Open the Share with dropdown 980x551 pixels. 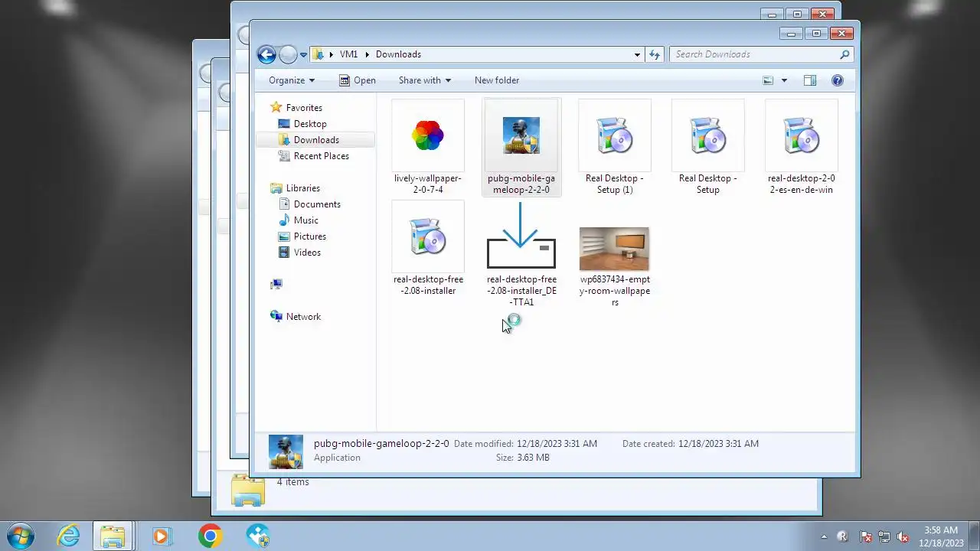pyautogui.click(x=425, y=80)
